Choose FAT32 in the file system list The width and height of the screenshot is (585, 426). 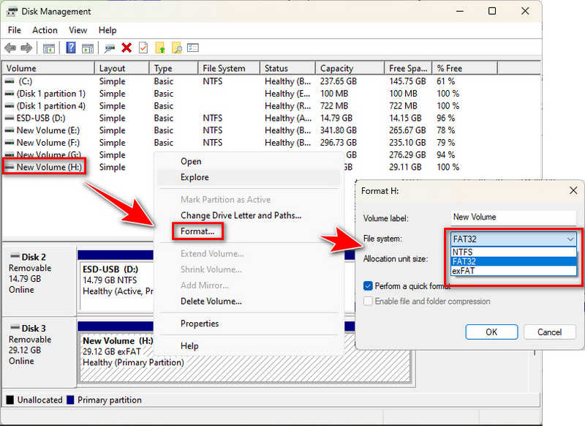coord(514,261)
